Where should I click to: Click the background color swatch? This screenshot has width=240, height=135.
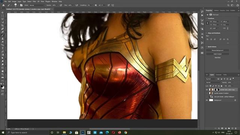tap(3, 88)
